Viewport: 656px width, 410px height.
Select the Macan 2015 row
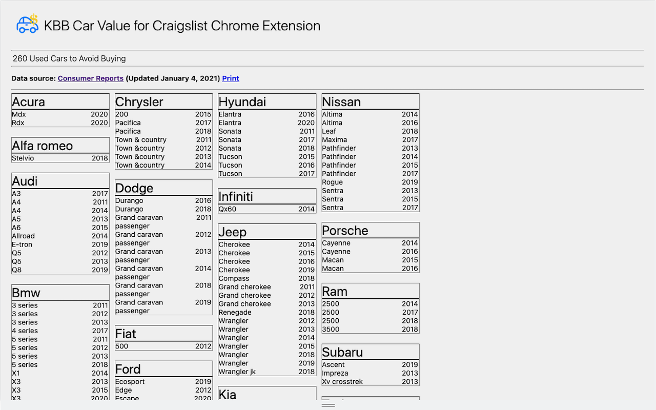[371, 260]
